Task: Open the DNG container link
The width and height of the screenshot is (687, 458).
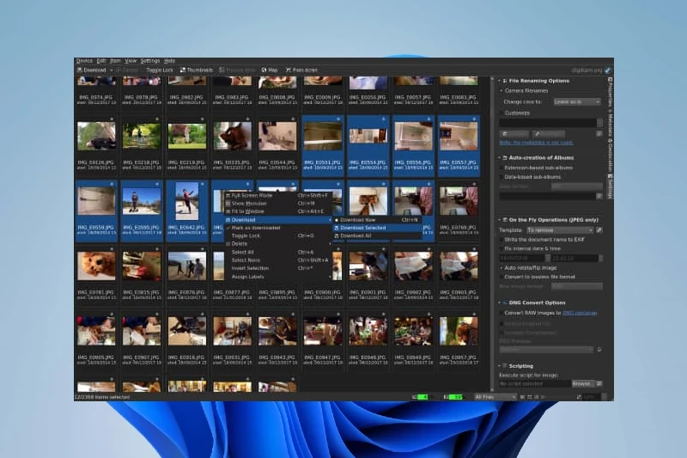Action: click(x=579, y=313)
